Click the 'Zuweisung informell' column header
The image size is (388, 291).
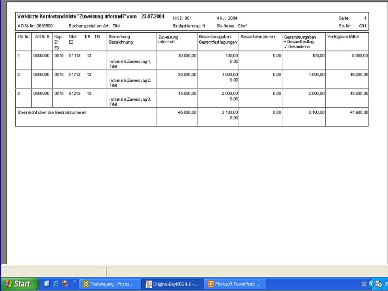168,39
